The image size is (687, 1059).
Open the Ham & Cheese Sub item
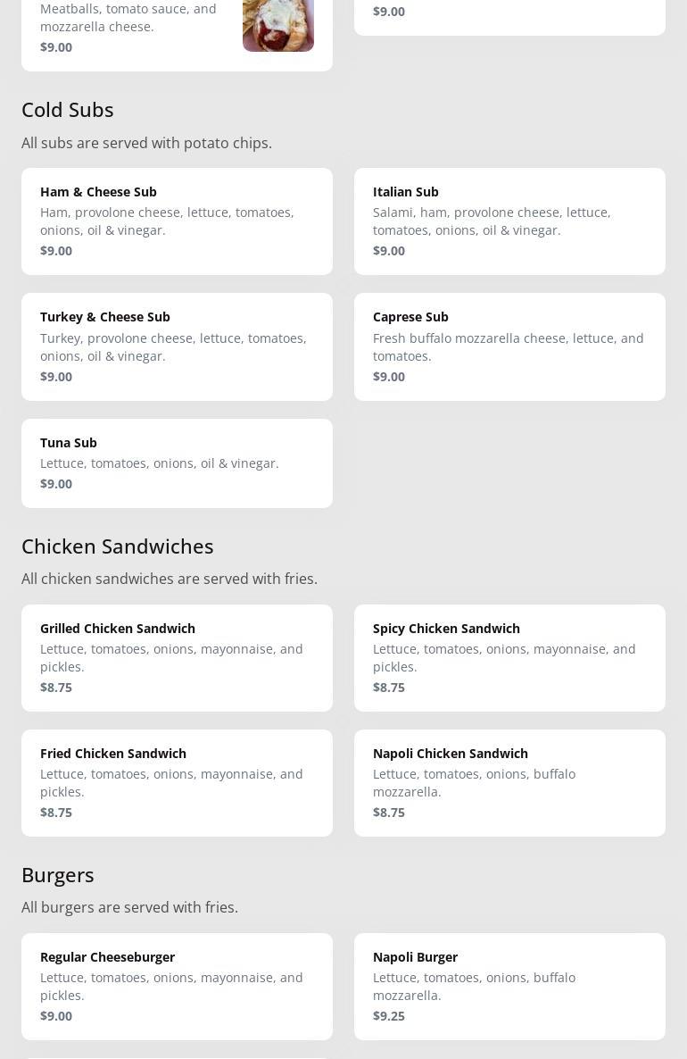[x=177, y=221]
